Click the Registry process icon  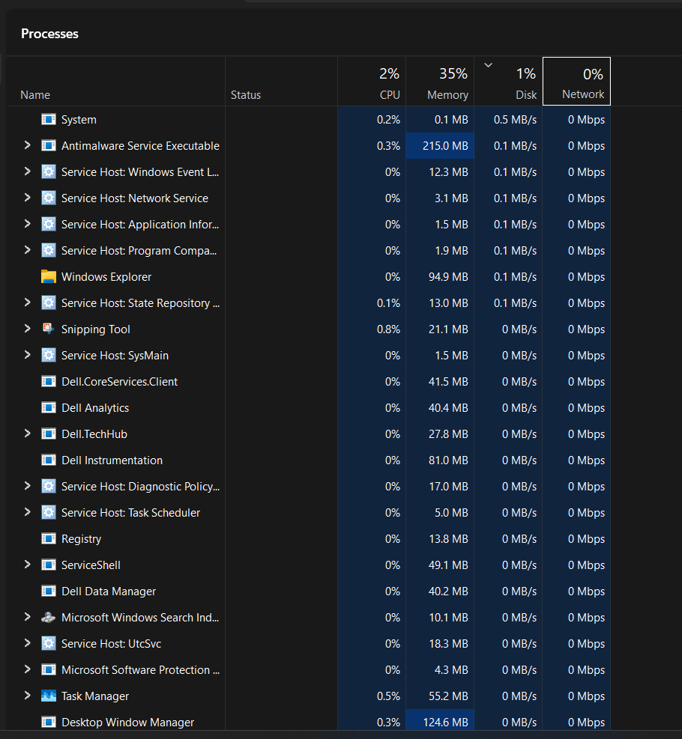coord(49,538)
